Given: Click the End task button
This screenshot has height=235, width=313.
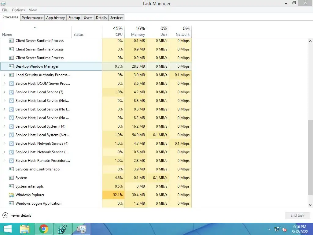Looking at the screenshot, I should (297, 215).
